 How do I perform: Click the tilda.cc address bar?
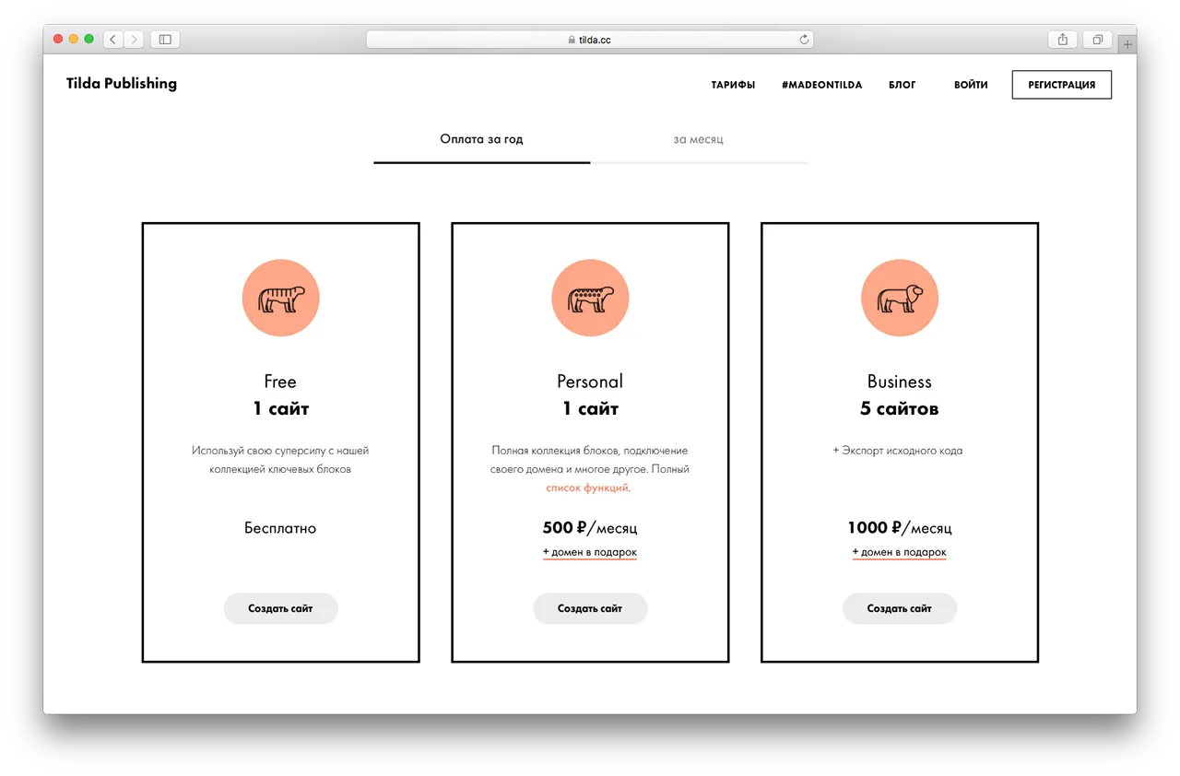point(590,40)
